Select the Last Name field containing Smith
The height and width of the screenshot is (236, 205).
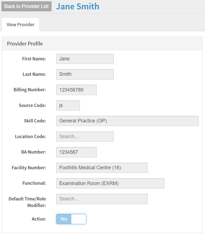[x=85, y=74]
